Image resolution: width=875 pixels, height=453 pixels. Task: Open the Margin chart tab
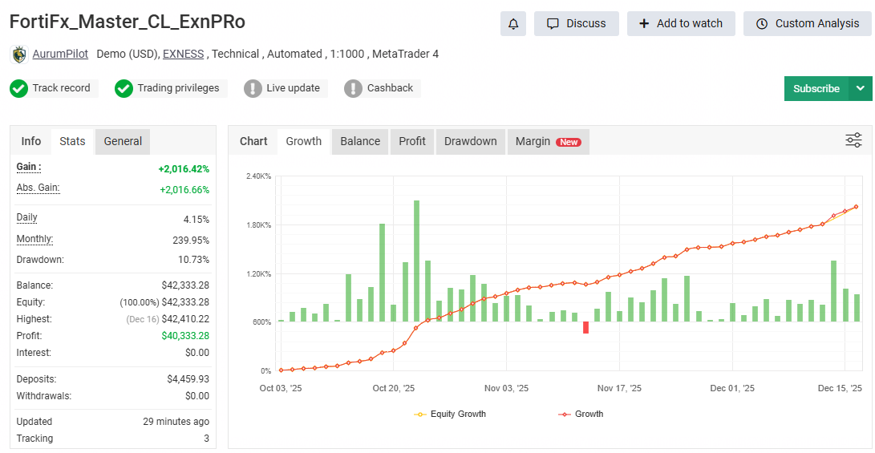coord(547,141)
